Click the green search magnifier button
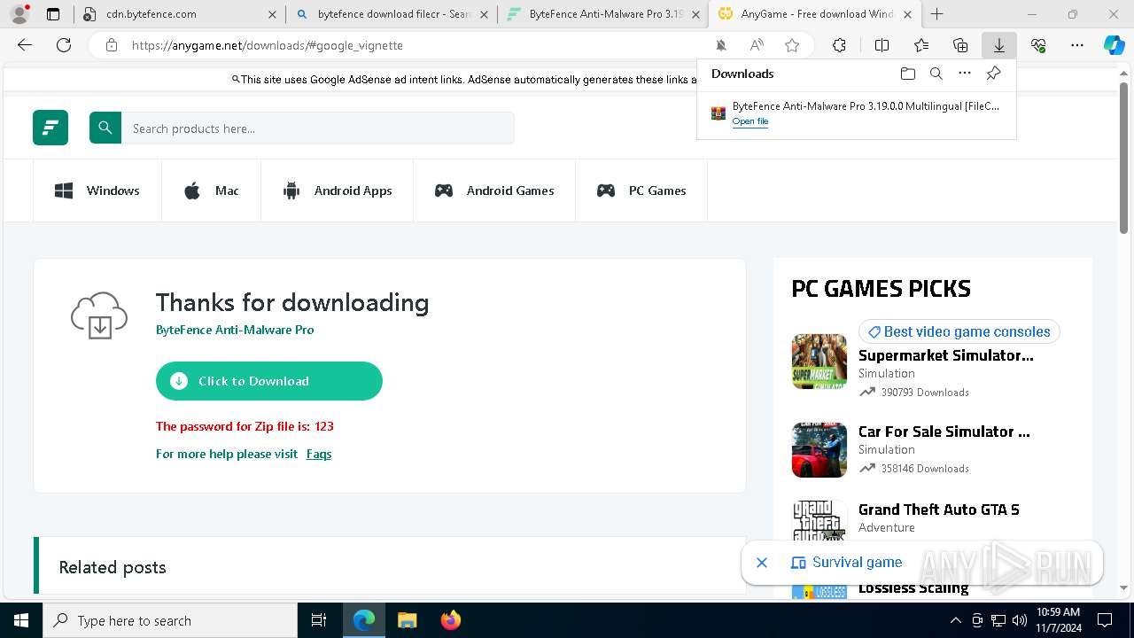This screenshot has width=1134, height=638. point(105,128)
